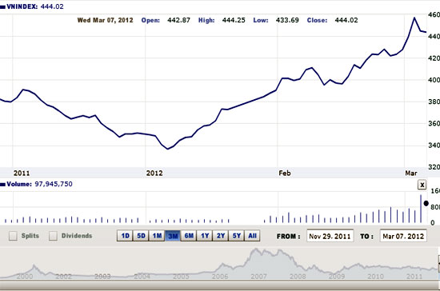
Task: Enable the Dividends checkbox
Action: (x=53, y=236)
